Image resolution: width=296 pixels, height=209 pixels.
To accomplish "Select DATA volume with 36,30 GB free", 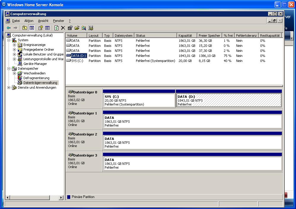I will (x=174, y=41).
